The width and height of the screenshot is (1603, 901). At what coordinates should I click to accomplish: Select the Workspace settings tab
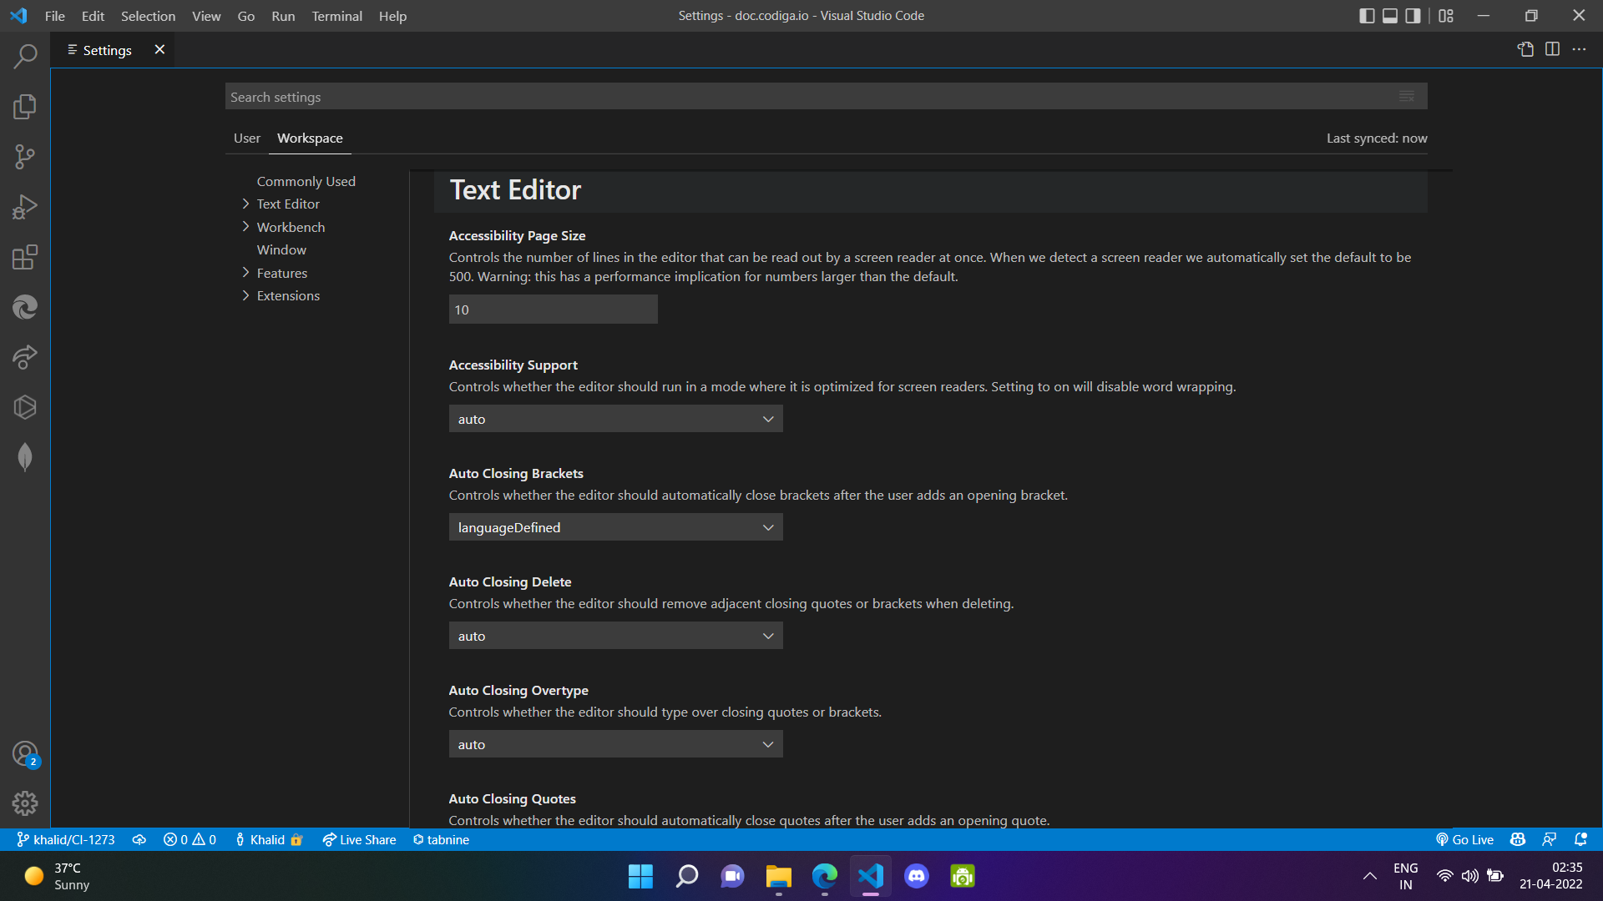tap(311, 138)
